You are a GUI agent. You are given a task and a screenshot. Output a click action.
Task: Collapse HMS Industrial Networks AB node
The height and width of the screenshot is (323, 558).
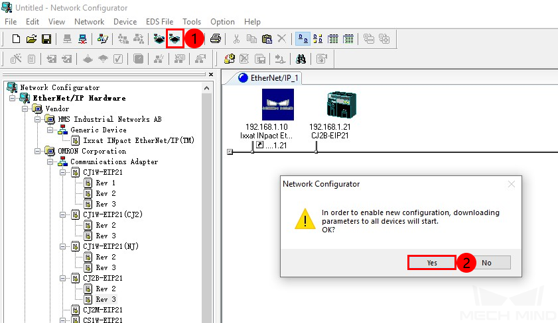tap(37, 119)
